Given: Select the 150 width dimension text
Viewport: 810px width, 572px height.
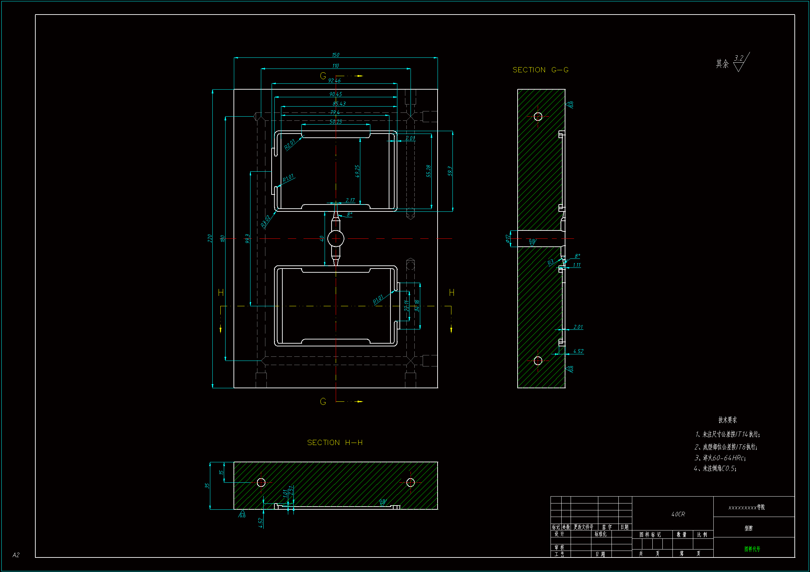Looking at the screenshot, I should coord(335,55).
